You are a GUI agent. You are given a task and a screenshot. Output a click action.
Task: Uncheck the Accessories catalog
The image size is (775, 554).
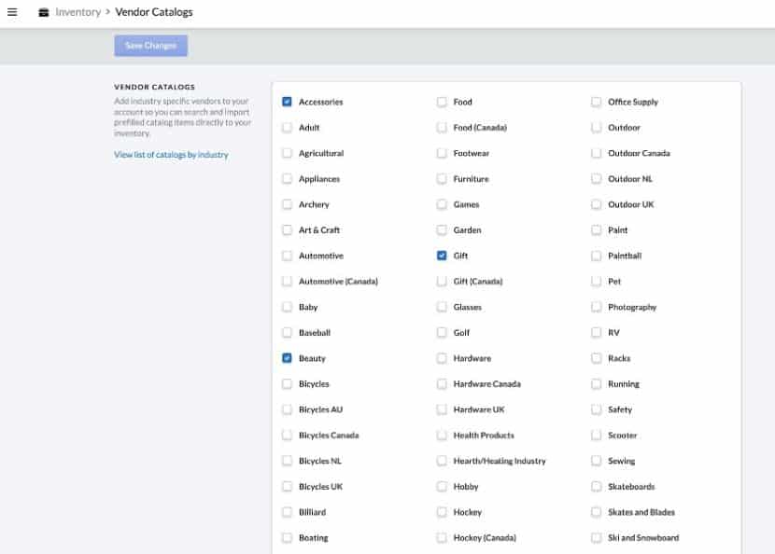289,102
